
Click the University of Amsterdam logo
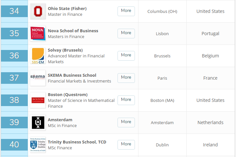38,123
